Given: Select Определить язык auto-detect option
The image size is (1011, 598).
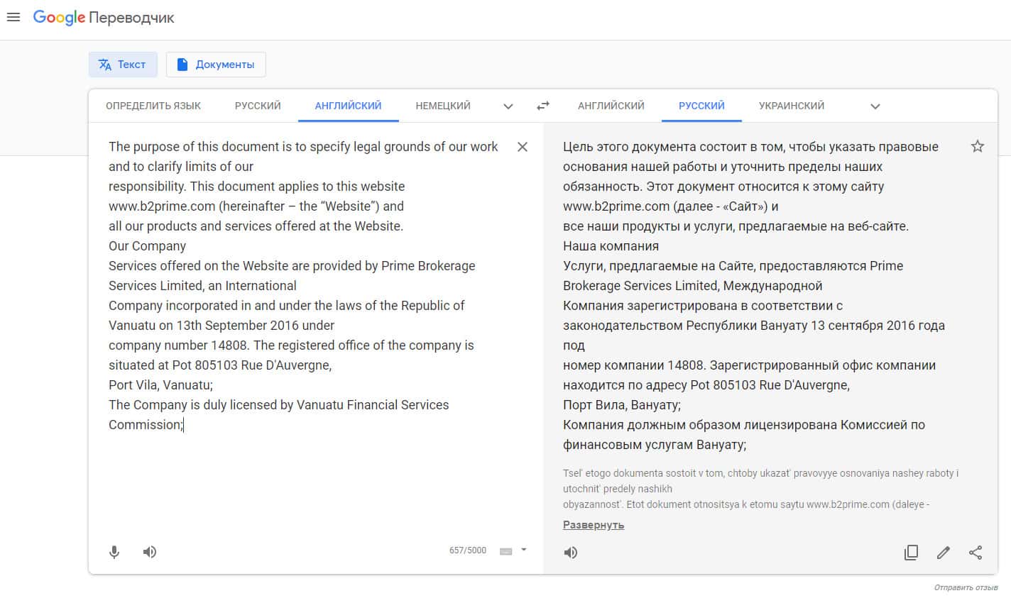Looking at the screenshot, I should pyautogui.click(x=153, y=106).
